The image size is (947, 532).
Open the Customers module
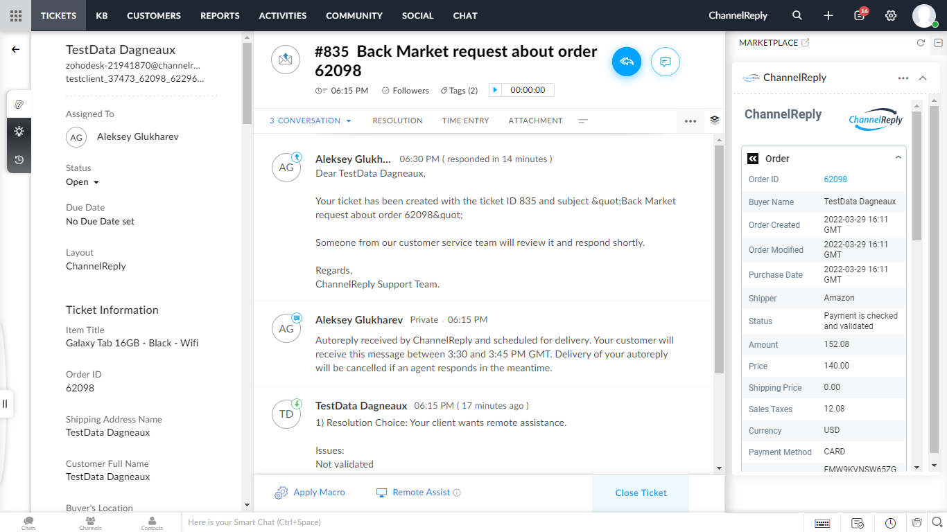click(154, 15)
